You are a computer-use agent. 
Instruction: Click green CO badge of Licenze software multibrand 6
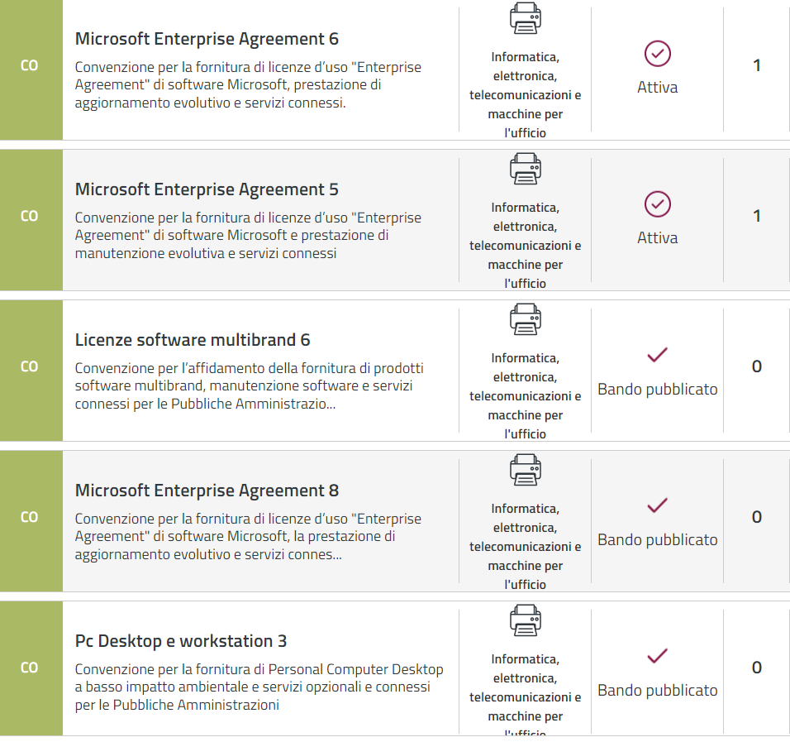pyautogui.click(x=30, y=366)
